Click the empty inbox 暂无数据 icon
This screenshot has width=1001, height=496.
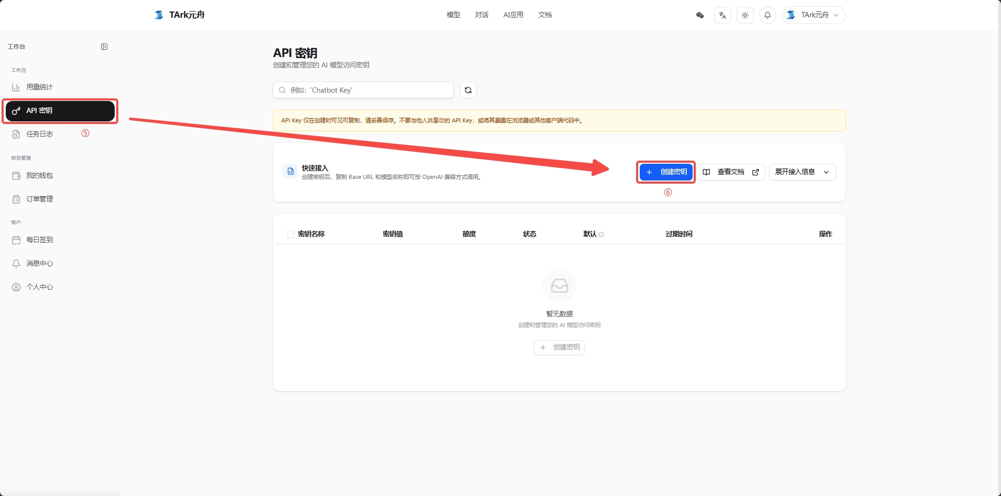click(559, 286)
